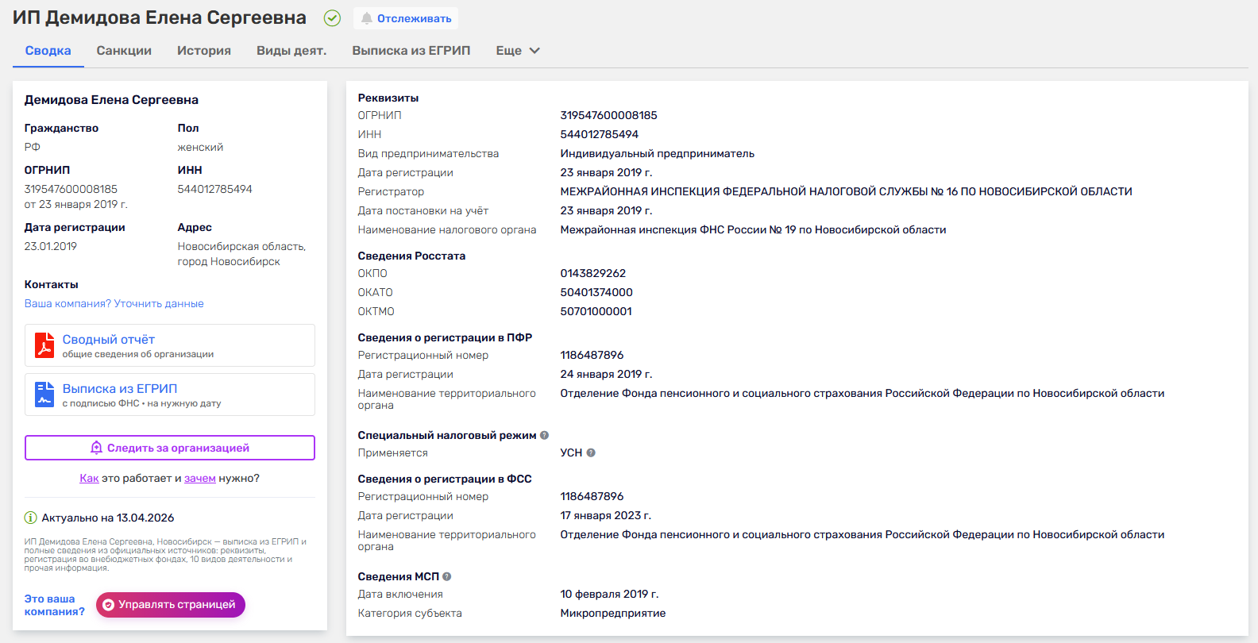Viewport: 1258px width, 643px height.
Task: Click the Управлять страницей button
Action: [x=171, y=605]
